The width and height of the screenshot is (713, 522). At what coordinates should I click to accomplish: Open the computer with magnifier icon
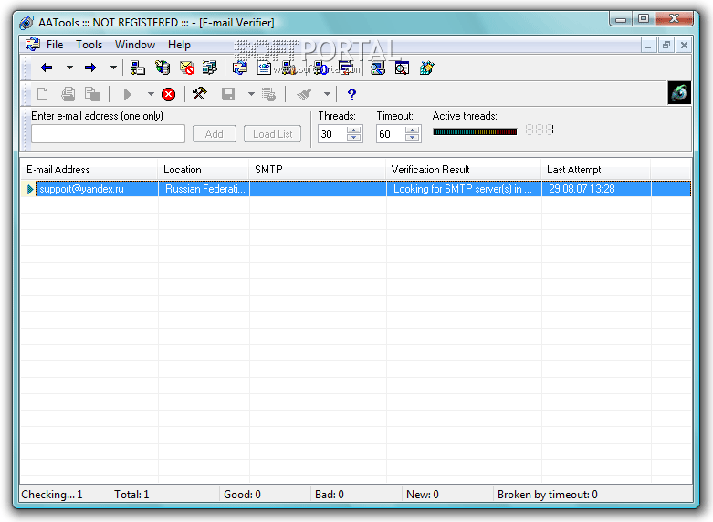377,68
